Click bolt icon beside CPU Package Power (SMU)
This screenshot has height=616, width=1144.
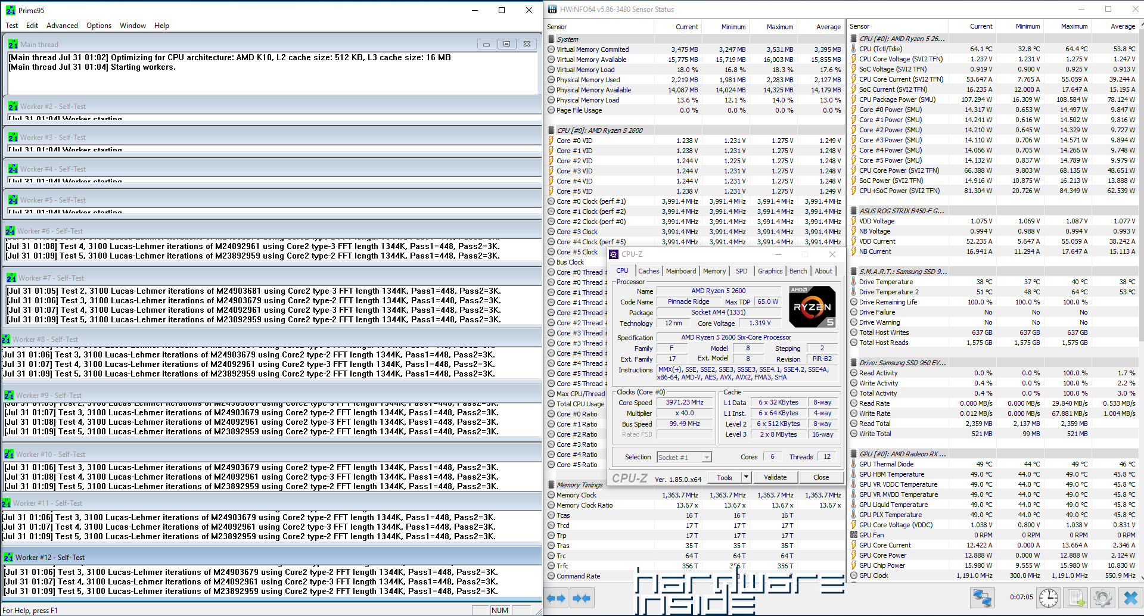[x=854, y=99]
